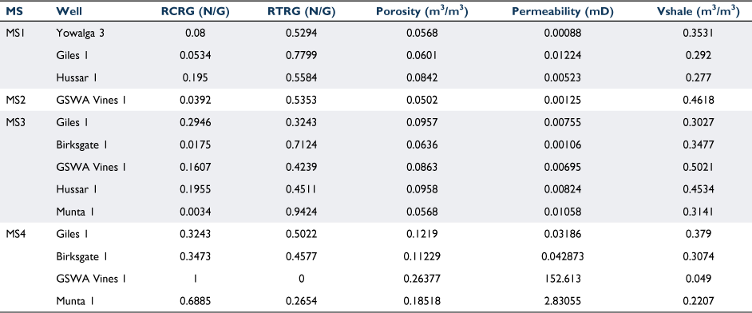Click the Permeability (mD) header
This screenshot has height=313, width=752.
pos(563,13)
